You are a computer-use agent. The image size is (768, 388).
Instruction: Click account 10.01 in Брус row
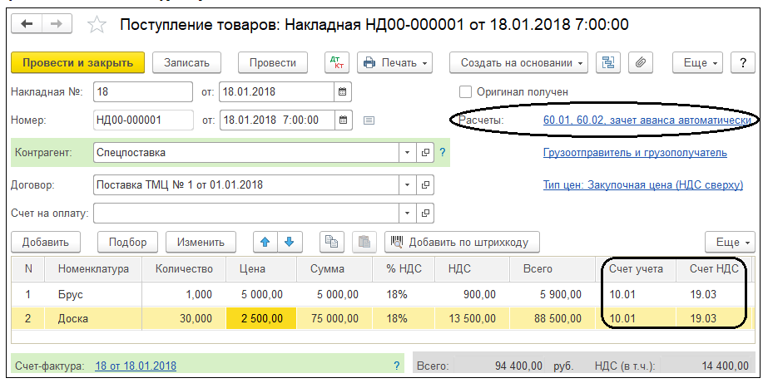tap(636, 295)
